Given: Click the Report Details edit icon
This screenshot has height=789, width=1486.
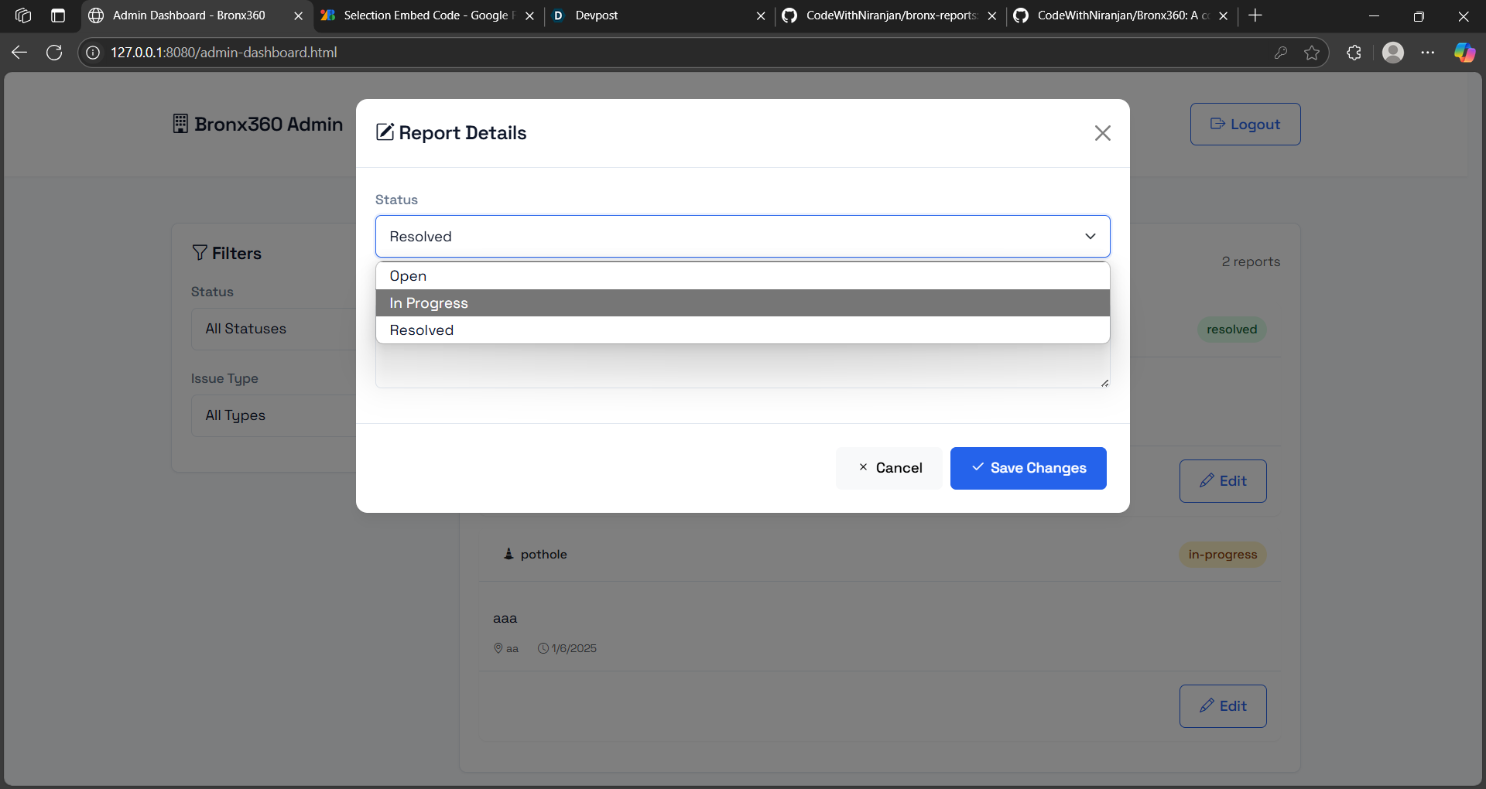Looking at the screenshot, I should tap(385, 132).
